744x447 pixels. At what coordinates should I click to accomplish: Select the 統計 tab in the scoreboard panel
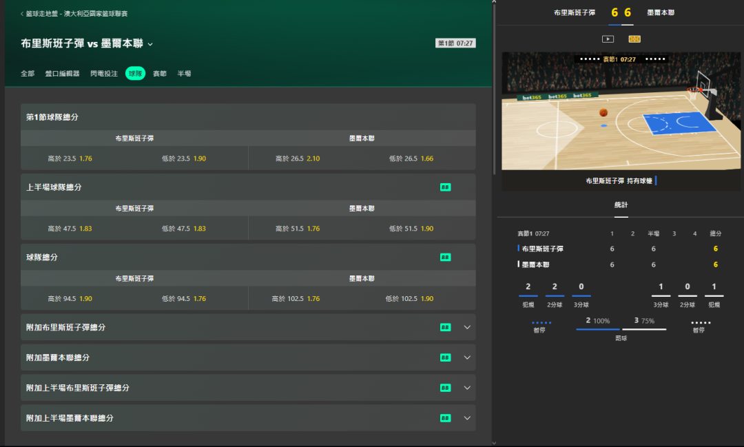click(621, 205)
